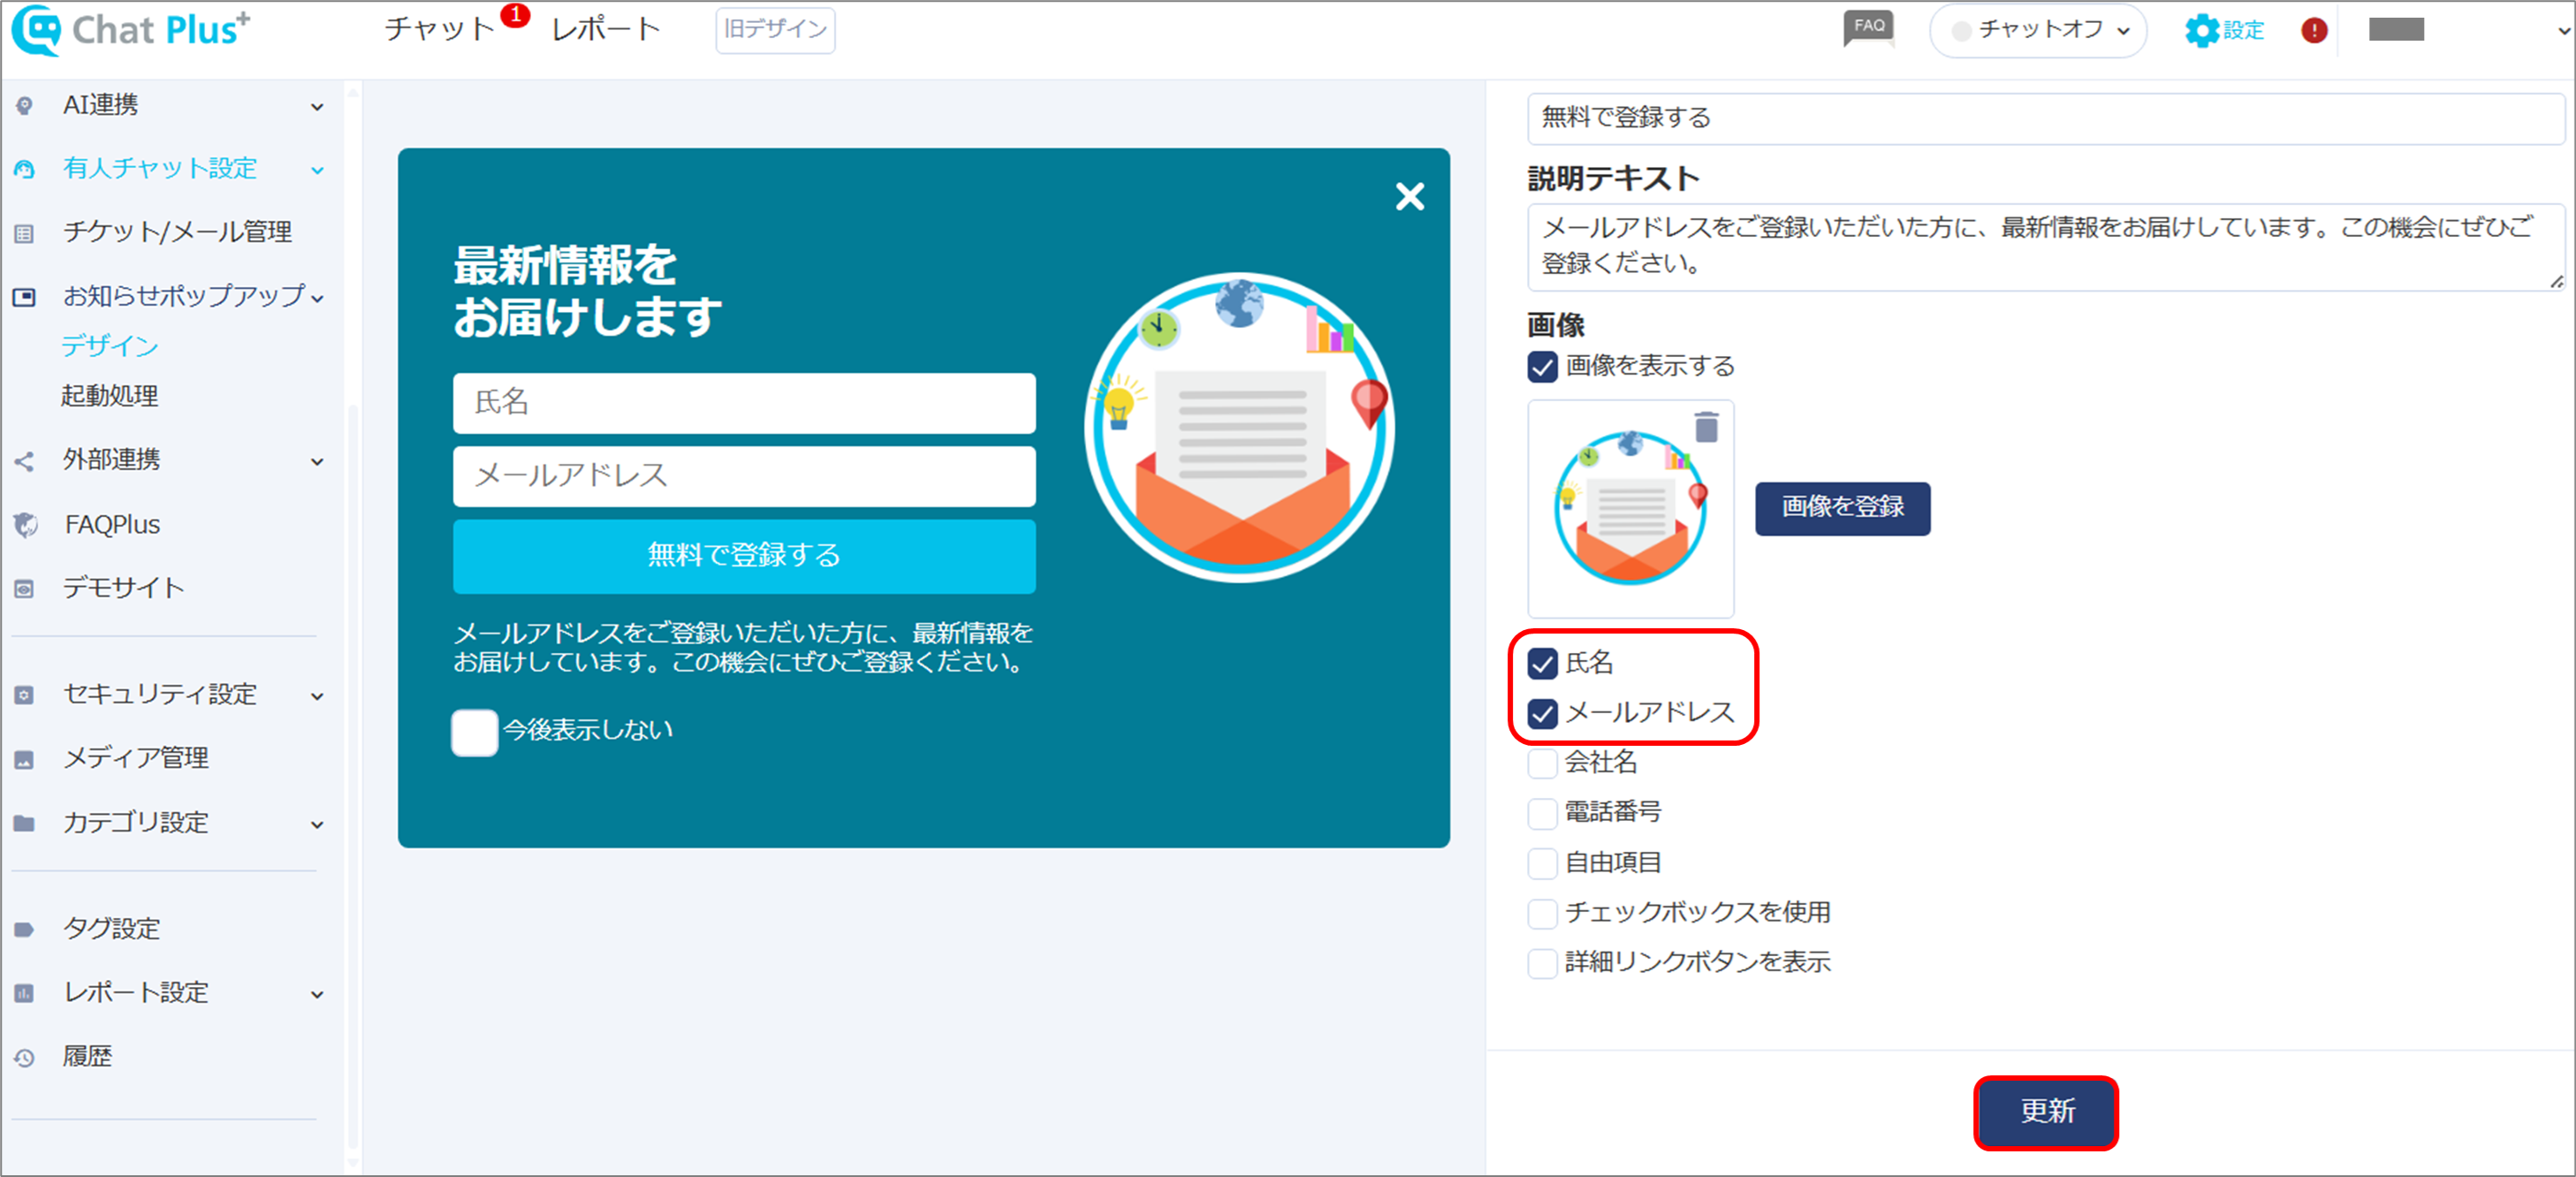Viewport: 2576px width, 1177px height.
Task: Enable チェックボックスを使用 option
Action: pos(1542,913)
